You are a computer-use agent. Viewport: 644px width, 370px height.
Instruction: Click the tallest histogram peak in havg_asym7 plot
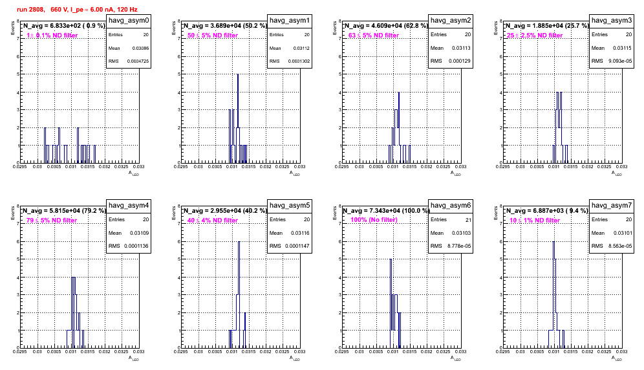coord(553,295)
